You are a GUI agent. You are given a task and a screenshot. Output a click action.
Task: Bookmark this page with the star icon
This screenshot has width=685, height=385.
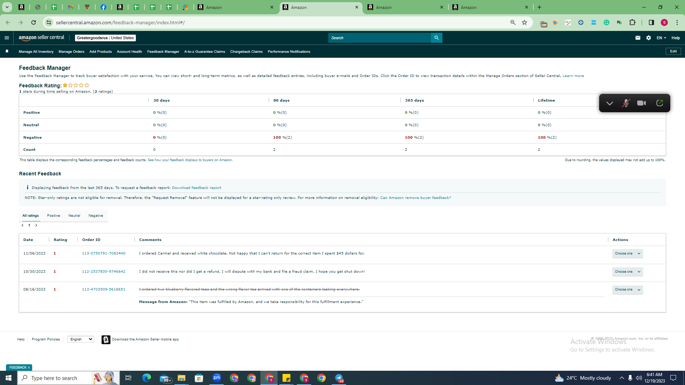click(524, 22)
